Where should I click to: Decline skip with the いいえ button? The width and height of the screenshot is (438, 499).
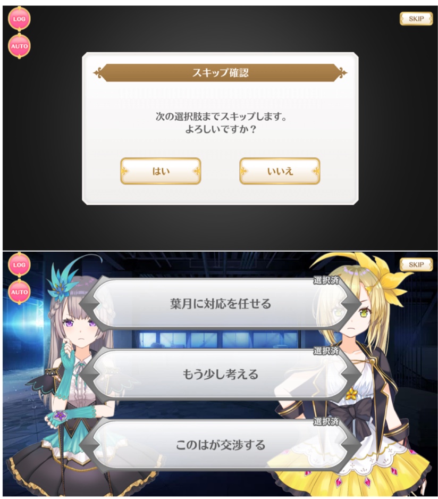pos(280,171)
